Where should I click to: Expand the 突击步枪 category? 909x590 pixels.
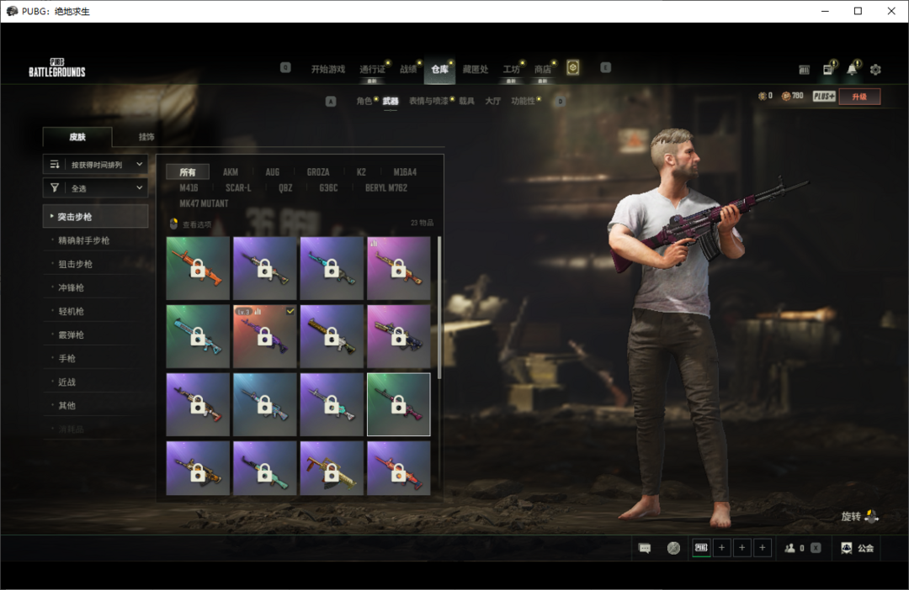(x=95, y=217)
